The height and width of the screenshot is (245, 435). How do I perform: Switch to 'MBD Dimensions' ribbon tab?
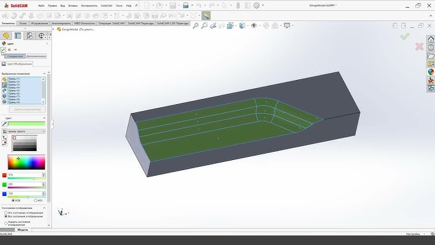(x=84, y=23)
